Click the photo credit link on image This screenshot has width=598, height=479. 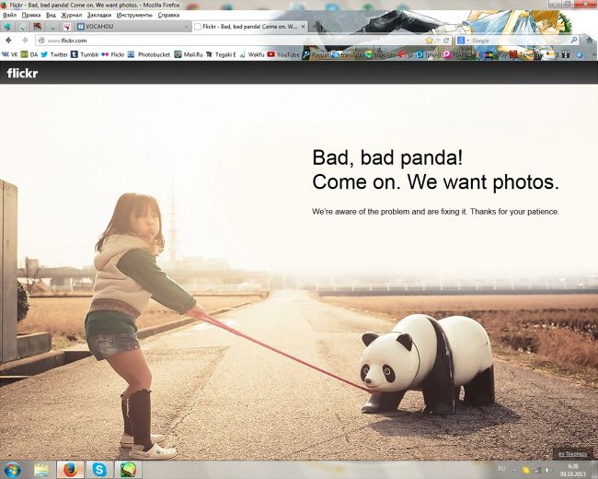pos(572,454)
